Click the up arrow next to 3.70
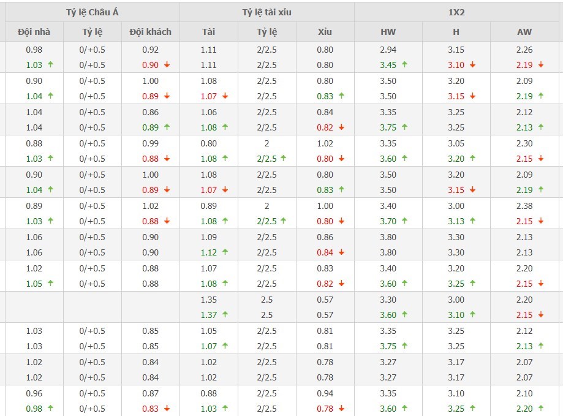This screenshot has width=563, height=416. (x=404, y=221)
